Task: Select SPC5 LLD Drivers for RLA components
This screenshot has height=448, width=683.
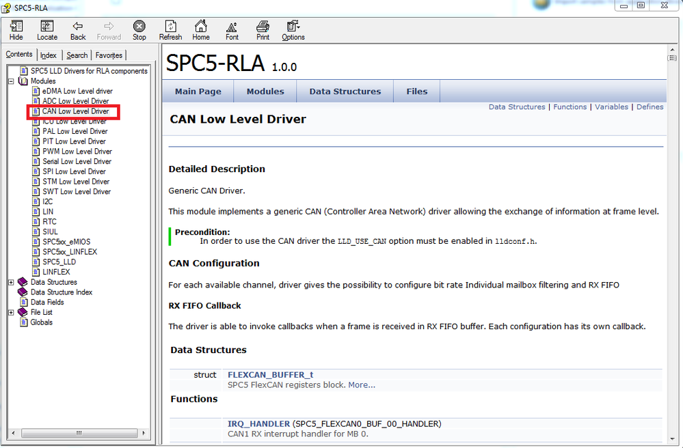Action: pyautogui.click(x=89, y=71)
